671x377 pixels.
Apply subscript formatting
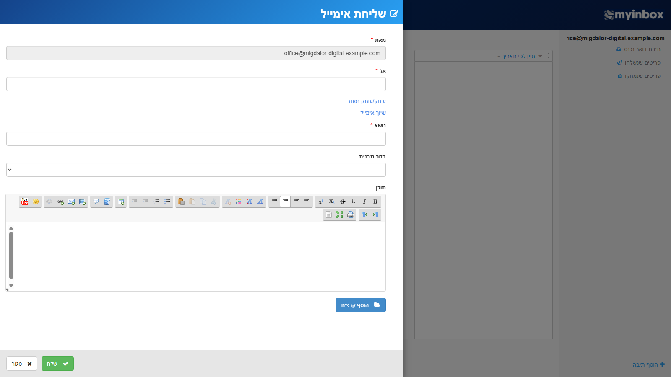tap(332, 201)
